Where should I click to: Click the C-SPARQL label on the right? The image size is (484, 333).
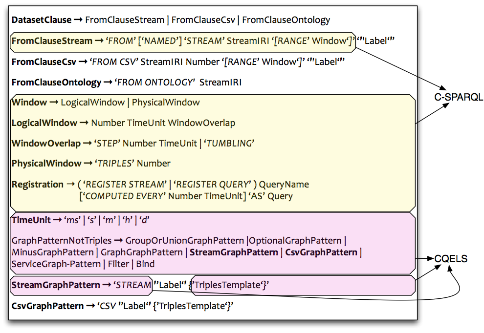459,97
